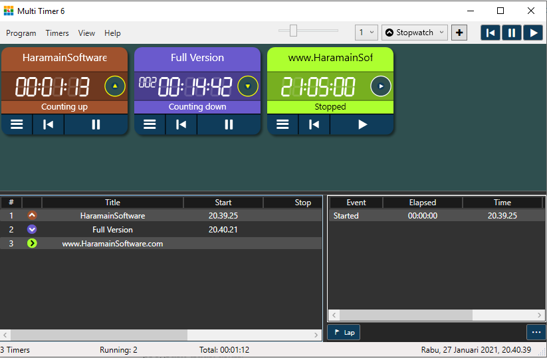Open the Full Version timer menu icon
547x358 pixels.
(150, 124)
